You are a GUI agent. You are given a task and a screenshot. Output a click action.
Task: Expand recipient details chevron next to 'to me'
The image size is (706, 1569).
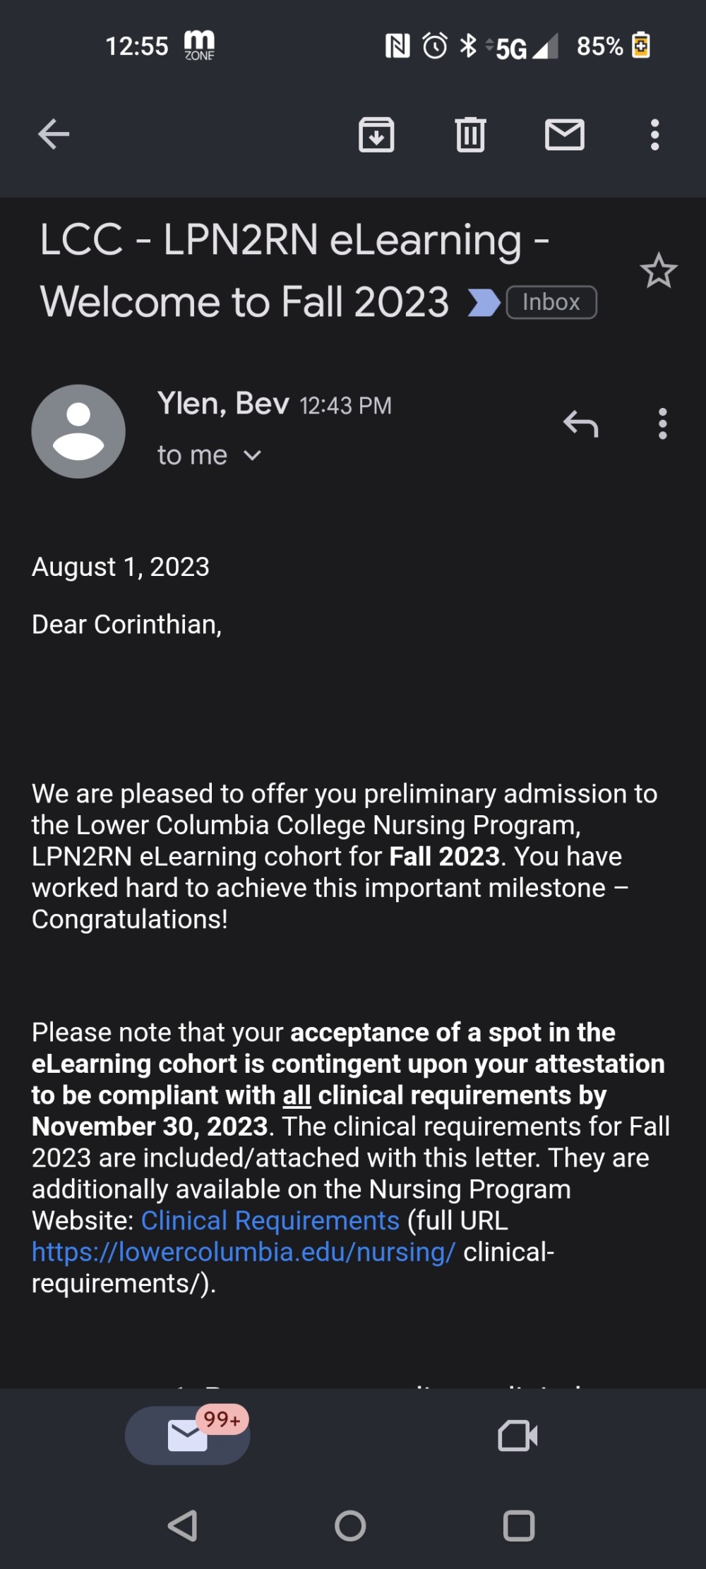point(252,456)
